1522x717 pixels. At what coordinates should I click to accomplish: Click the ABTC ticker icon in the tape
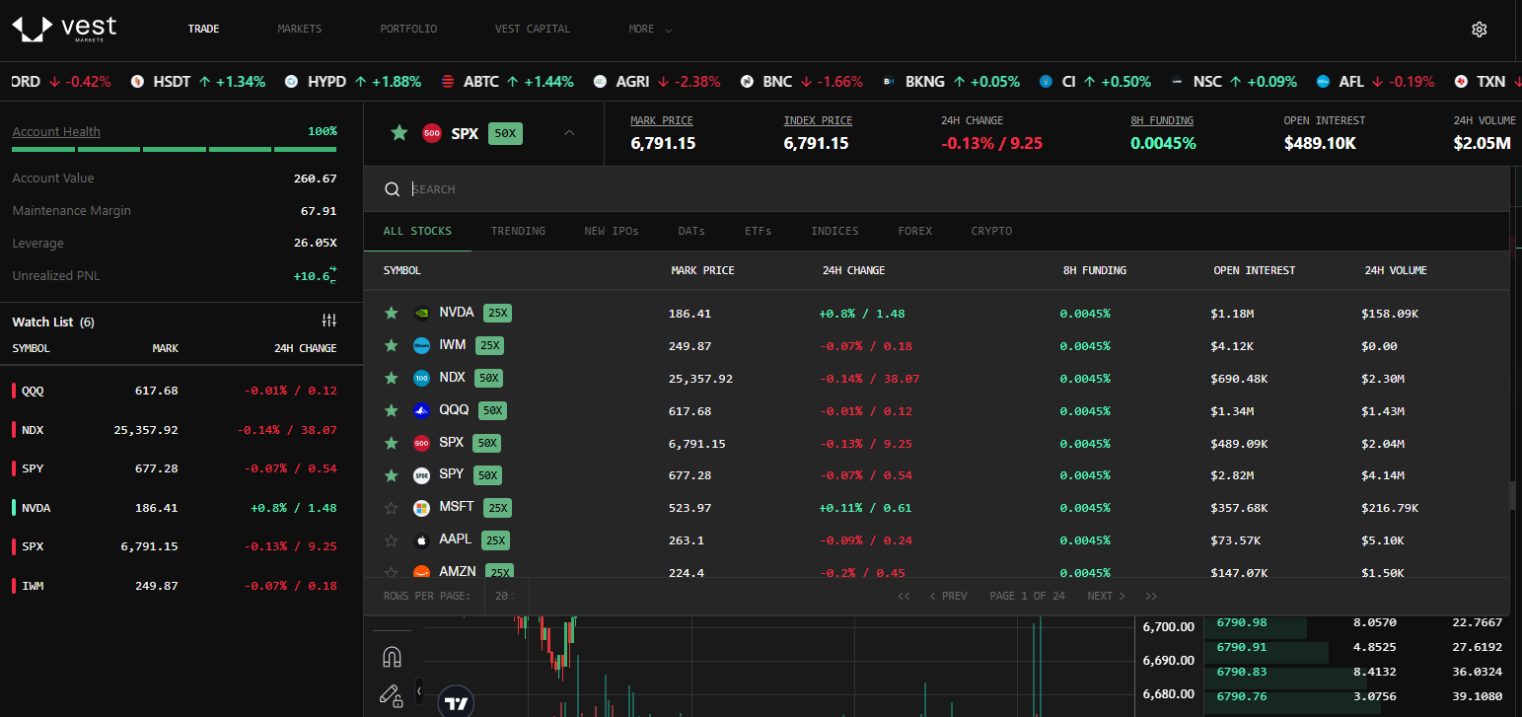[x=447, y=82]
